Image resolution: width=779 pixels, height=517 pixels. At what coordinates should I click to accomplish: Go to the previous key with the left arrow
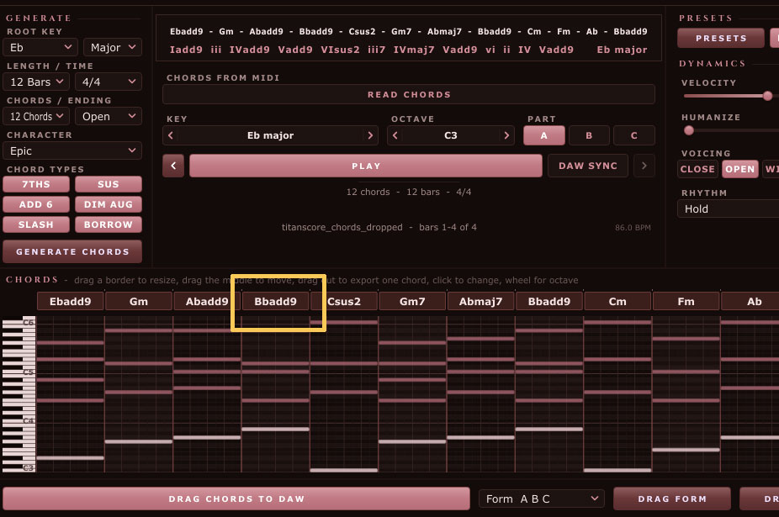[171, 135]
